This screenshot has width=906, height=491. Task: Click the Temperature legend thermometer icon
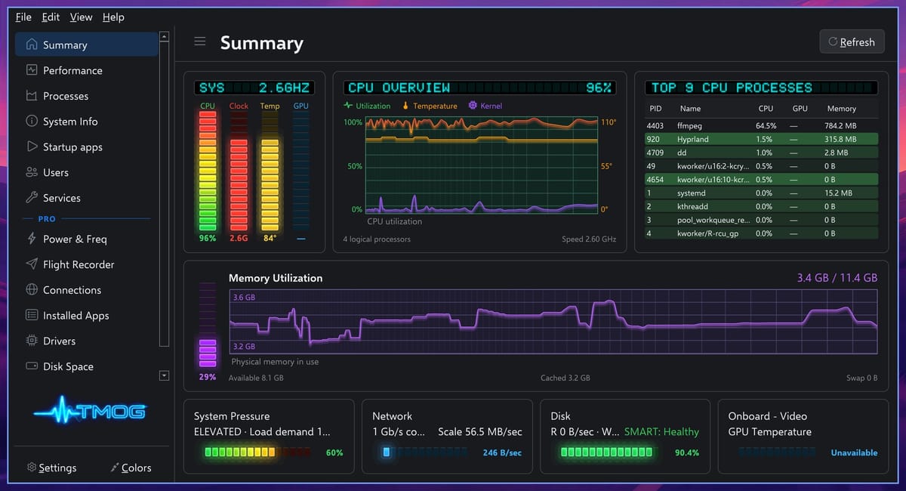point(405,106)
